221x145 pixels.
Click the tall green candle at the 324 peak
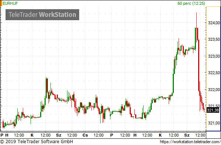tap(196, 39)
